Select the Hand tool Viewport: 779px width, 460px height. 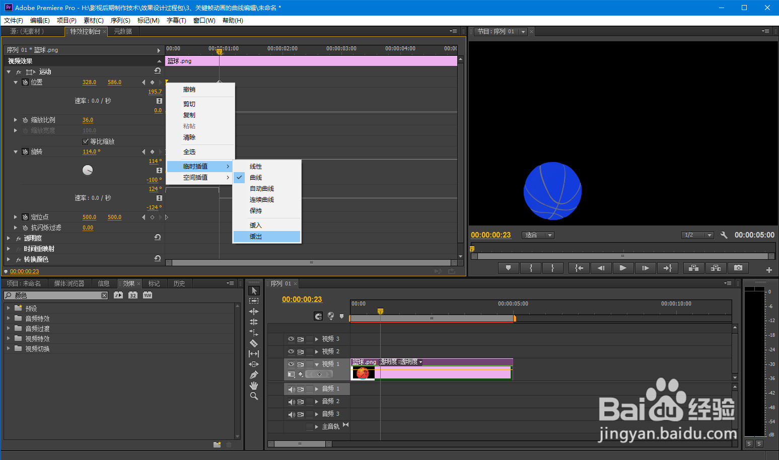254,386
